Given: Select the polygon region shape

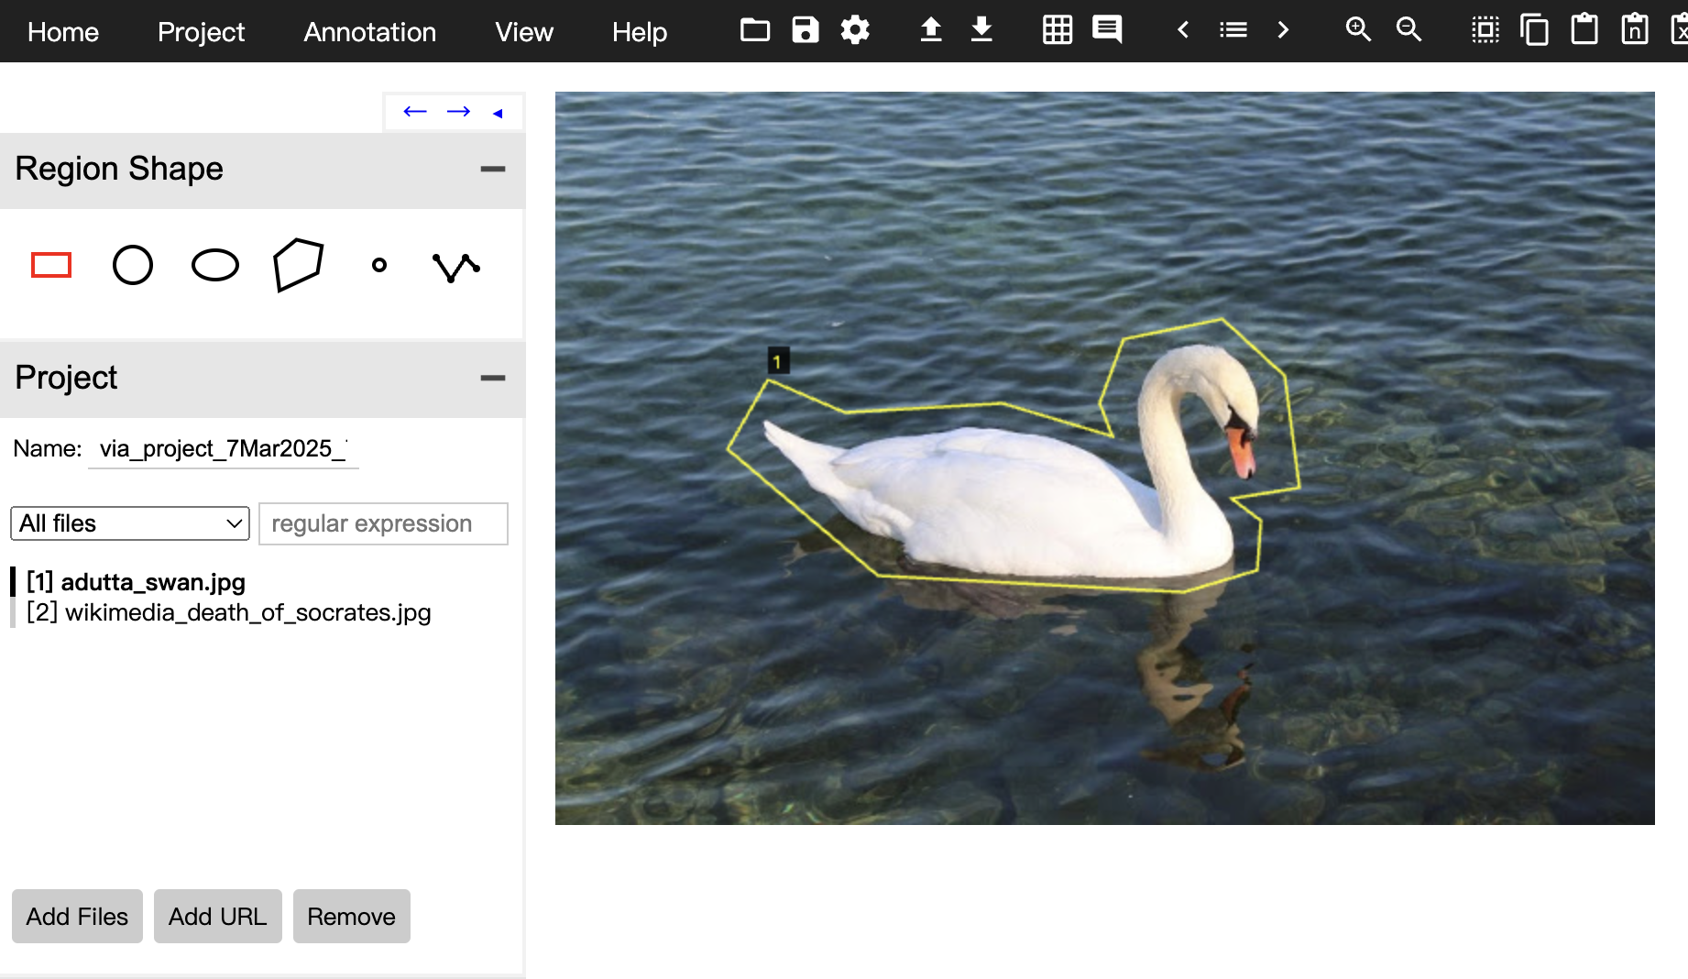Looking at the screenshot, I should coord(298,266).
